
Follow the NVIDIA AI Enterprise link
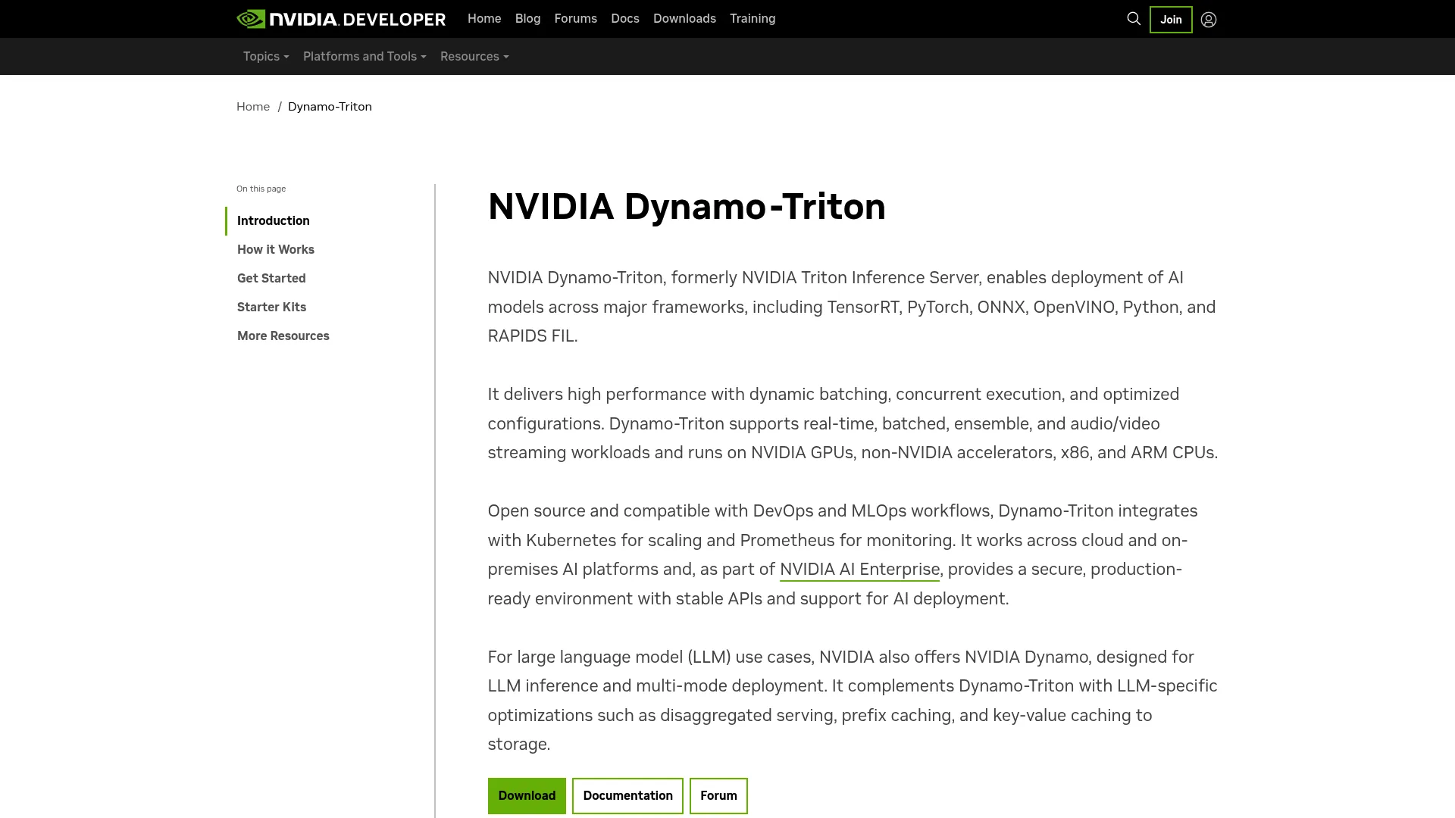859,570
